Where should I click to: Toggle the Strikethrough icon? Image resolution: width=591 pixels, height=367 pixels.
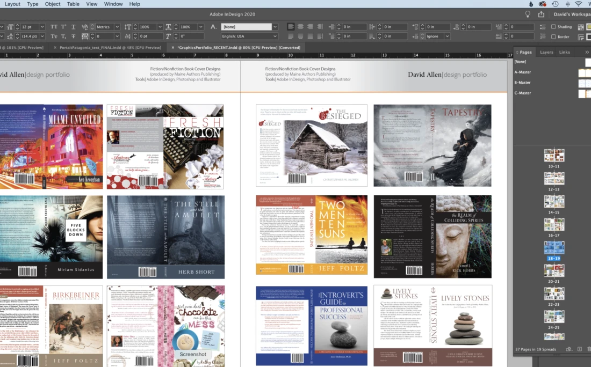[x=73, y=36]
